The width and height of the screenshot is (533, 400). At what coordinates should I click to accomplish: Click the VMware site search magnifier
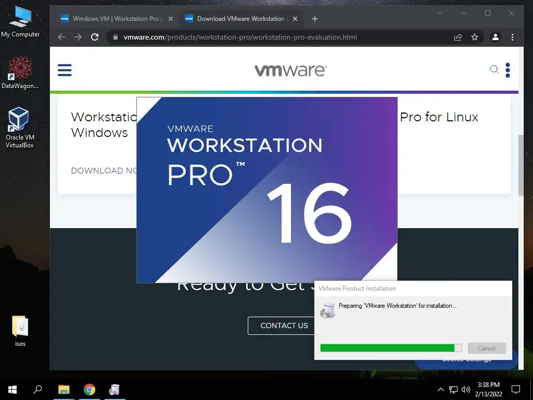point(494,69)
